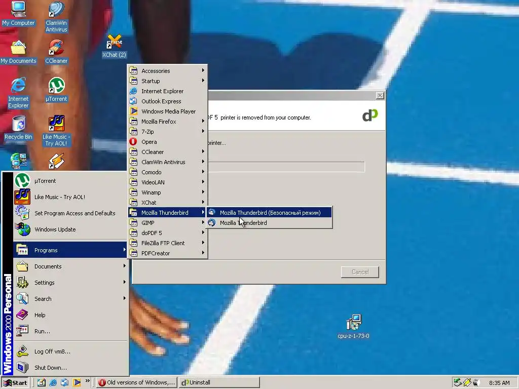
Task: Expand the Winamp program group
Action: point(168,192)
